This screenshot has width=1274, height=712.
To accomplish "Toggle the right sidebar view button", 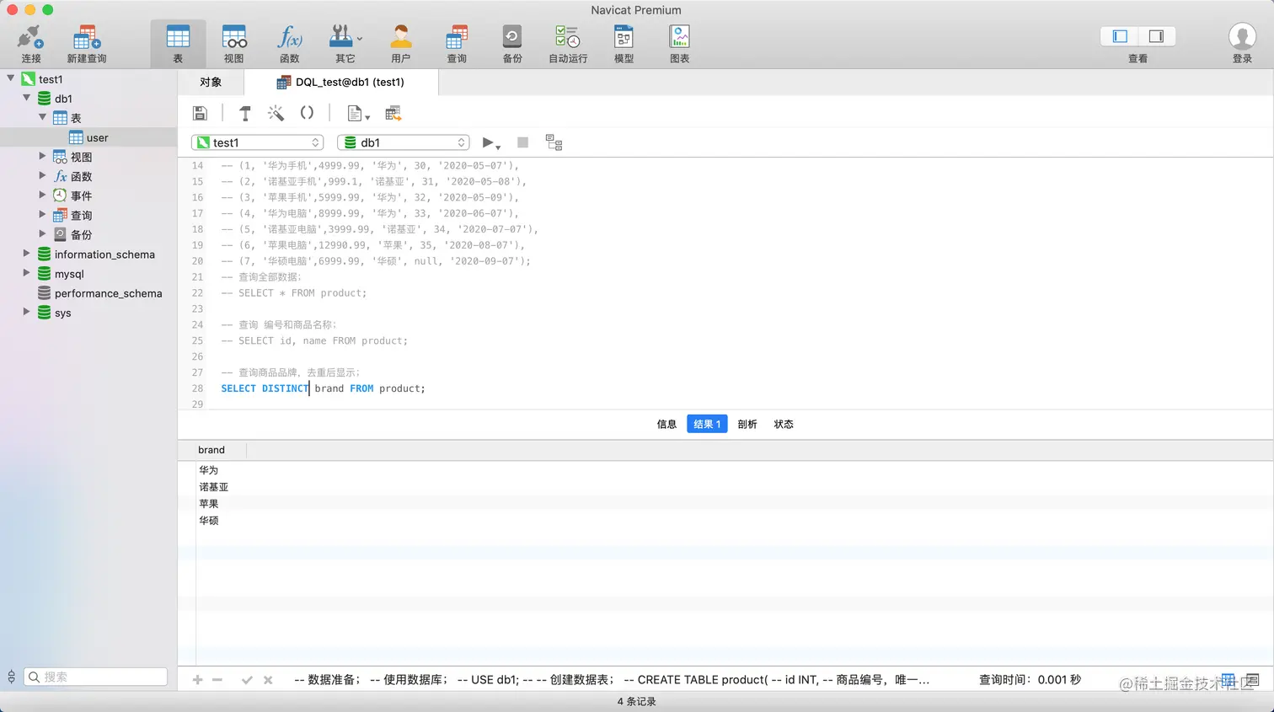I will pos(1156,36).
